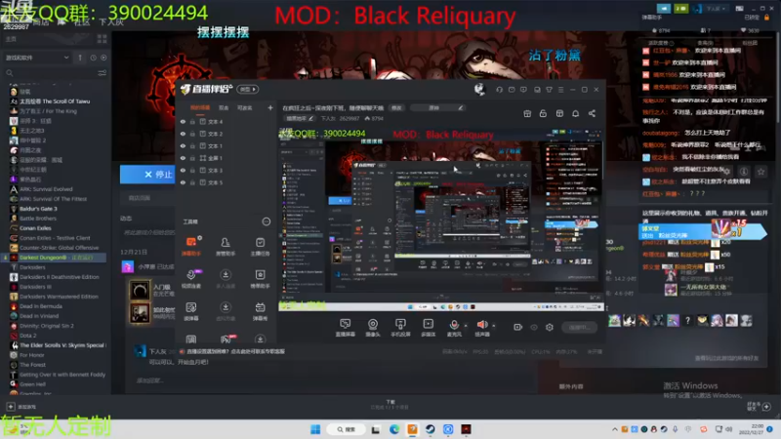This screenshot has width=781, height=439.
Task: Select Dota 2 in Steam library
Action: click(x=26, y=336)
